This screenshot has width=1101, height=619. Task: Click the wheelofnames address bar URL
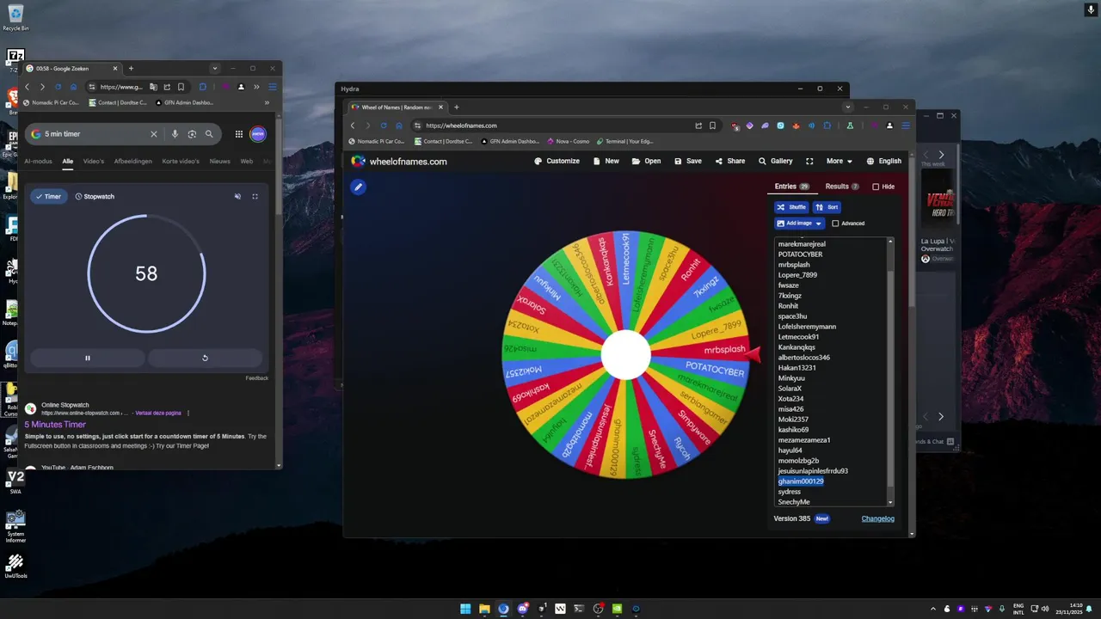point(462,126)
